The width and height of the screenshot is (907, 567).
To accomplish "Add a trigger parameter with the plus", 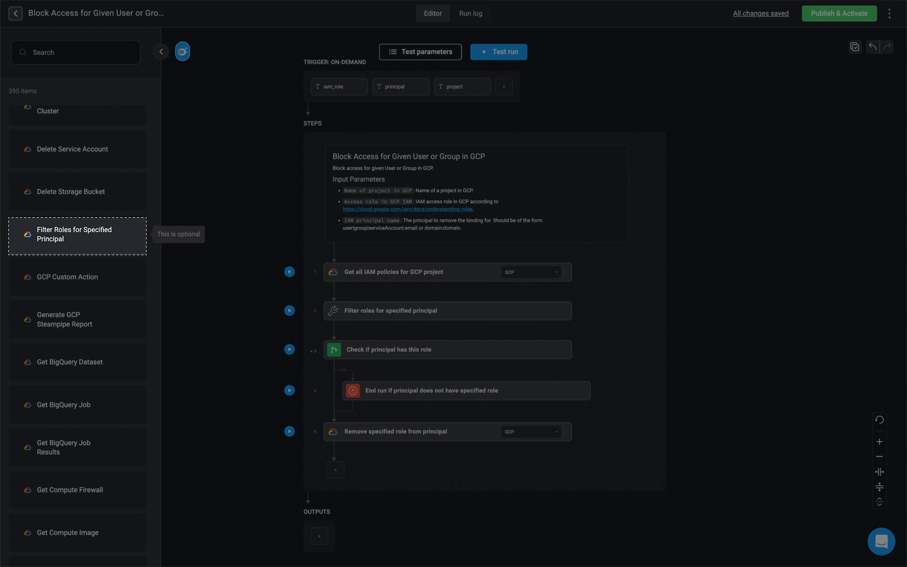I will [504, 87].
